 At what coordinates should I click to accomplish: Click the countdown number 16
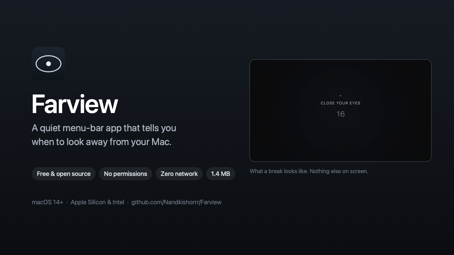[x=340, y=114]
